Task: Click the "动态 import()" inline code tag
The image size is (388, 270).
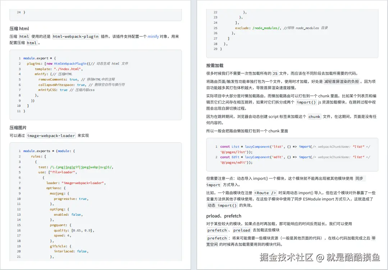Action: [222, 206]
